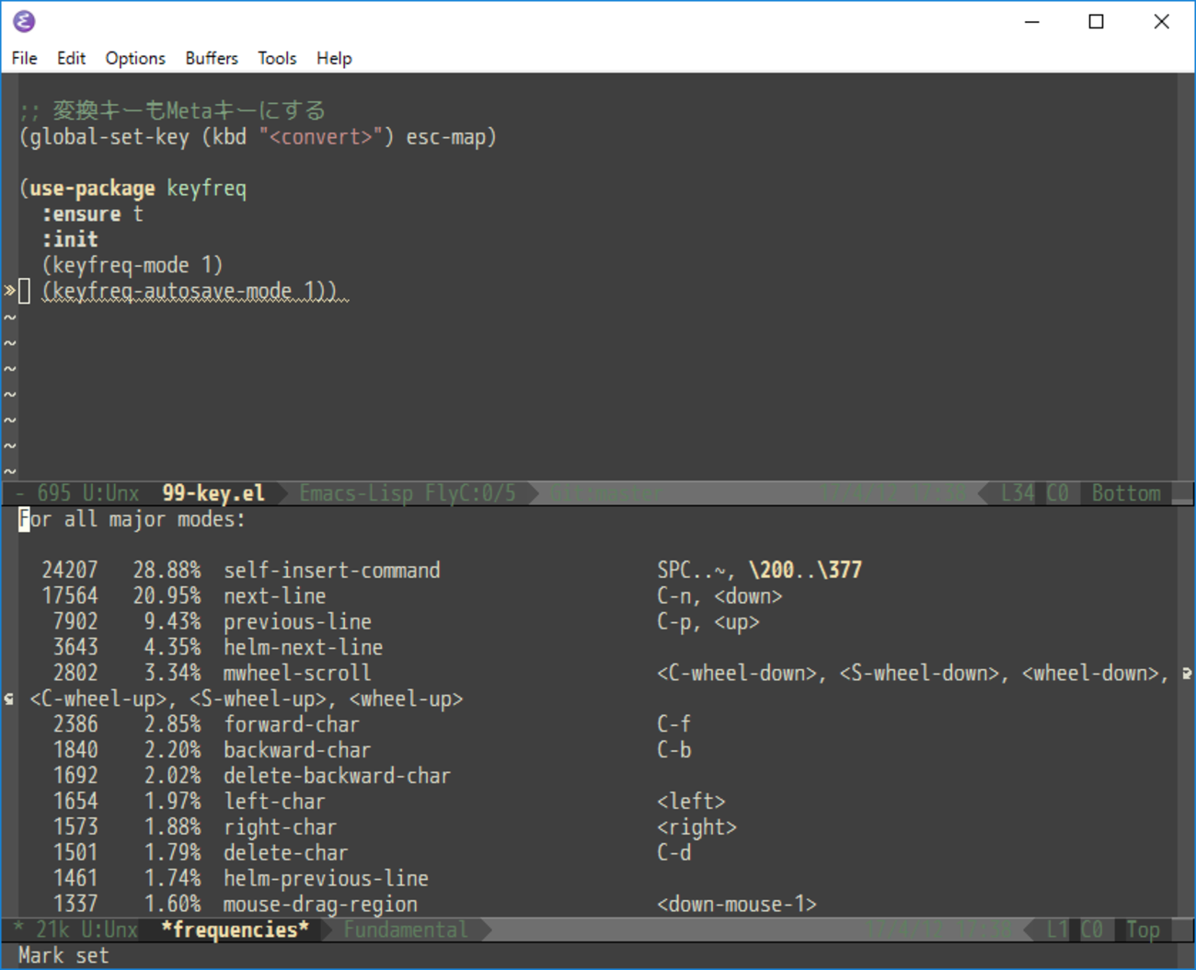
Task: Expand the Tools menu
Action: [x=276, y=58]
